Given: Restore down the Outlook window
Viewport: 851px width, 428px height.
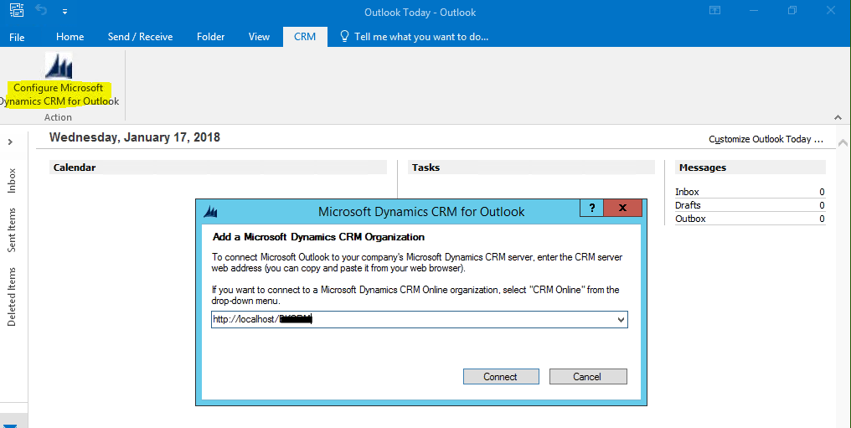Looking at the screenshot, I should (792, 10).
